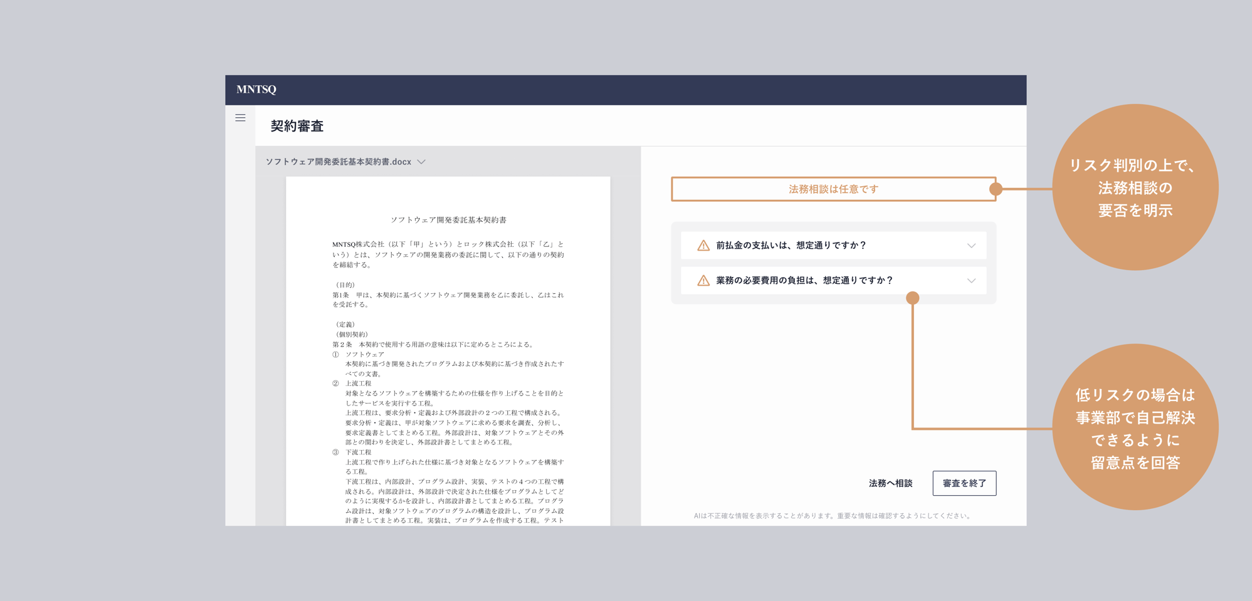Click the 第1条 目的 clause in the document
Screen dimensions: 1252x601
click(x=448, y=295)
